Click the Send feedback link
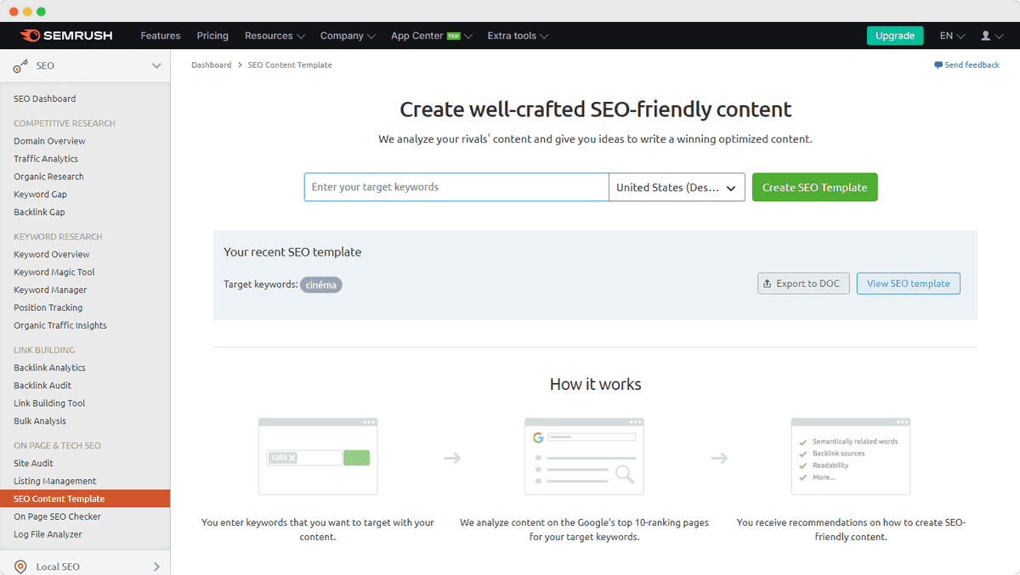The image size is (1020, 575). point(972,65)
